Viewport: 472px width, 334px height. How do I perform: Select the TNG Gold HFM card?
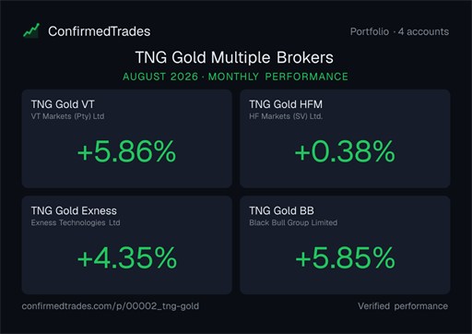(345, 138)
